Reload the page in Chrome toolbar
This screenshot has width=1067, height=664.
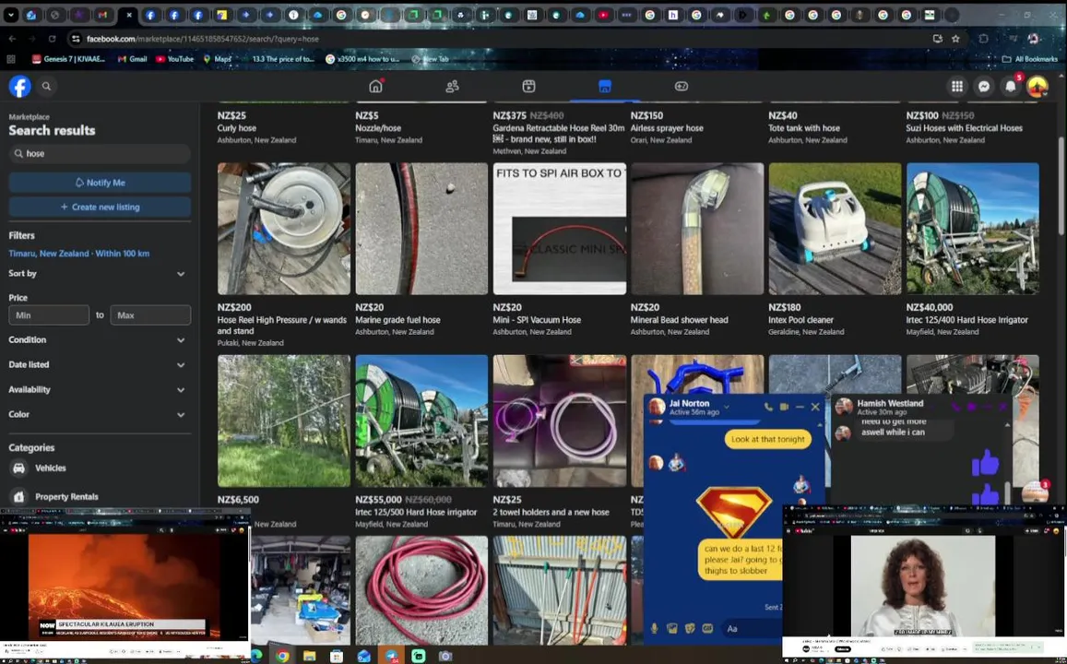coord(52,39)
